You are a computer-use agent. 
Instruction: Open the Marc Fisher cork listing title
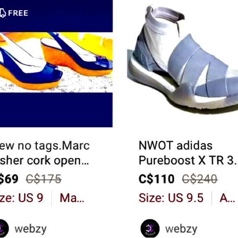[45, 153]
